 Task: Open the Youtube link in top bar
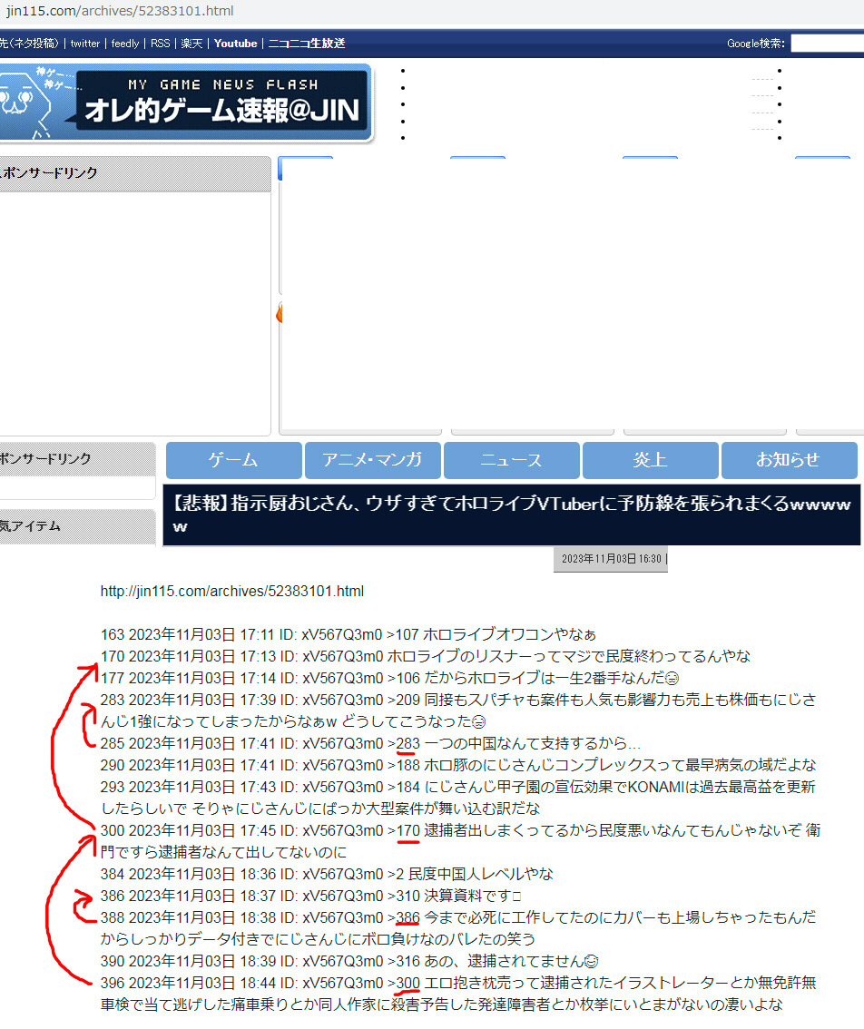click(236, 44)
